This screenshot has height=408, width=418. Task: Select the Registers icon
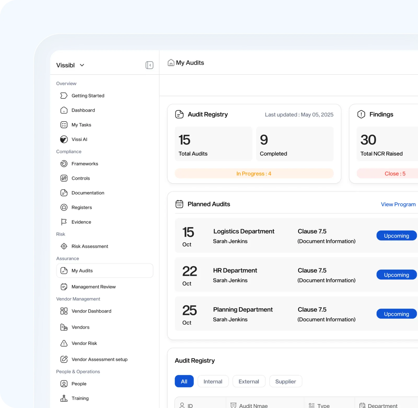[x=64, y=207]
